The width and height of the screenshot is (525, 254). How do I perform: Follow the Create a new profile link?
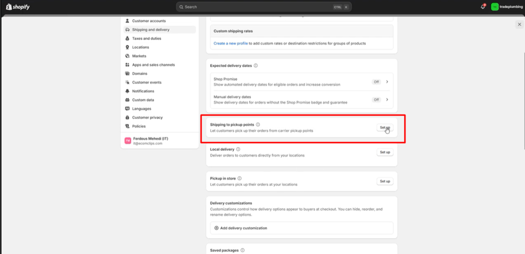pos(231,43)
